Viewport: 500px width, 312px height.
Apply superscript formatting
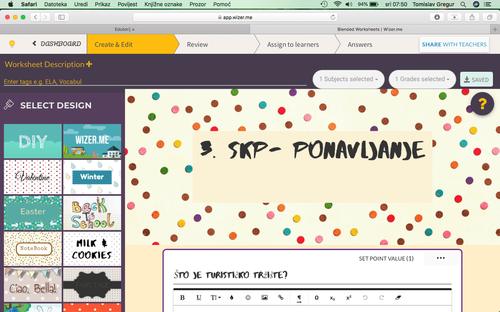click(x=349, y=298)
